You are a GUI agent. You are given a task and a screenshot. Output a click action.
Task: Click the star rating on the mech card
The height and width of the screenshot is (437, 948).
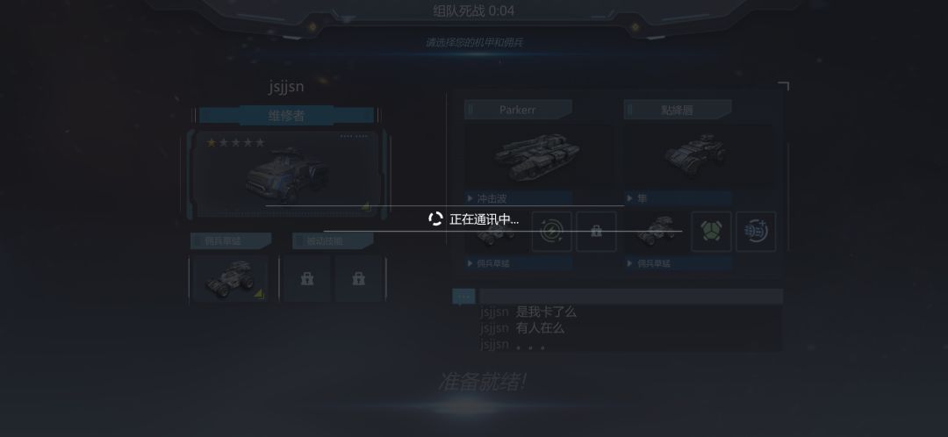(x=236, y=143)
